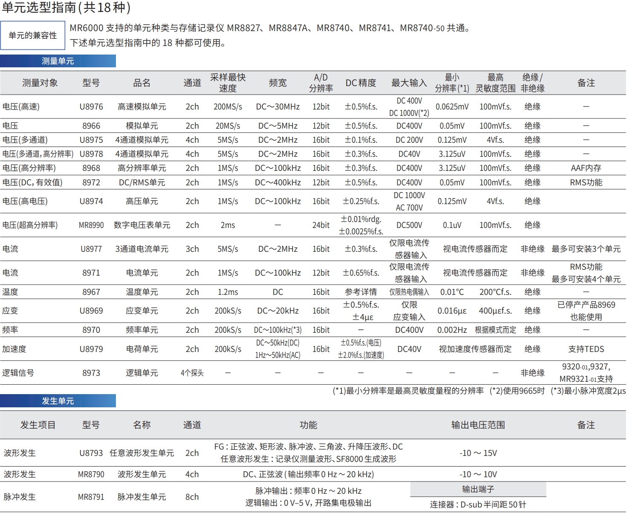Click the 20MS/s sampling speed cell
The height and width of the screenshot is (513, 627).
[228, 126]
